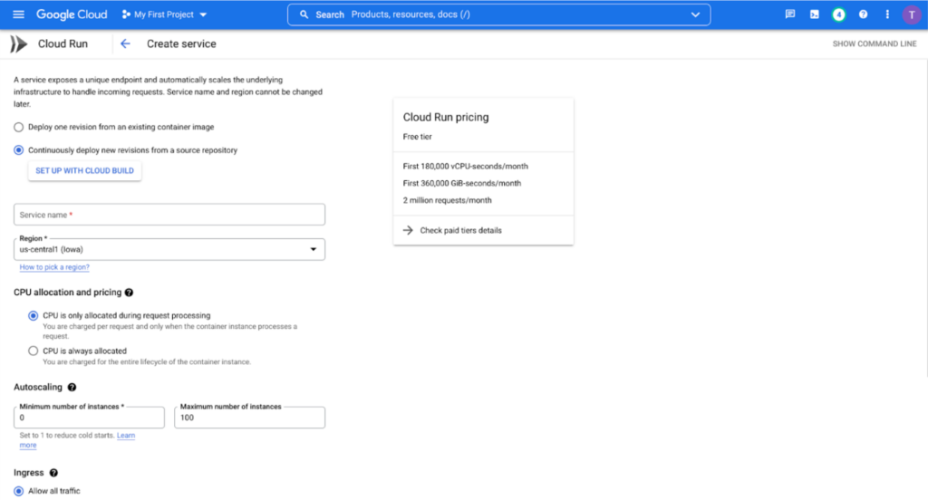Click the Maximum number of instances field
The width and height of the screenshot is (928, 500).
[249, 418]
